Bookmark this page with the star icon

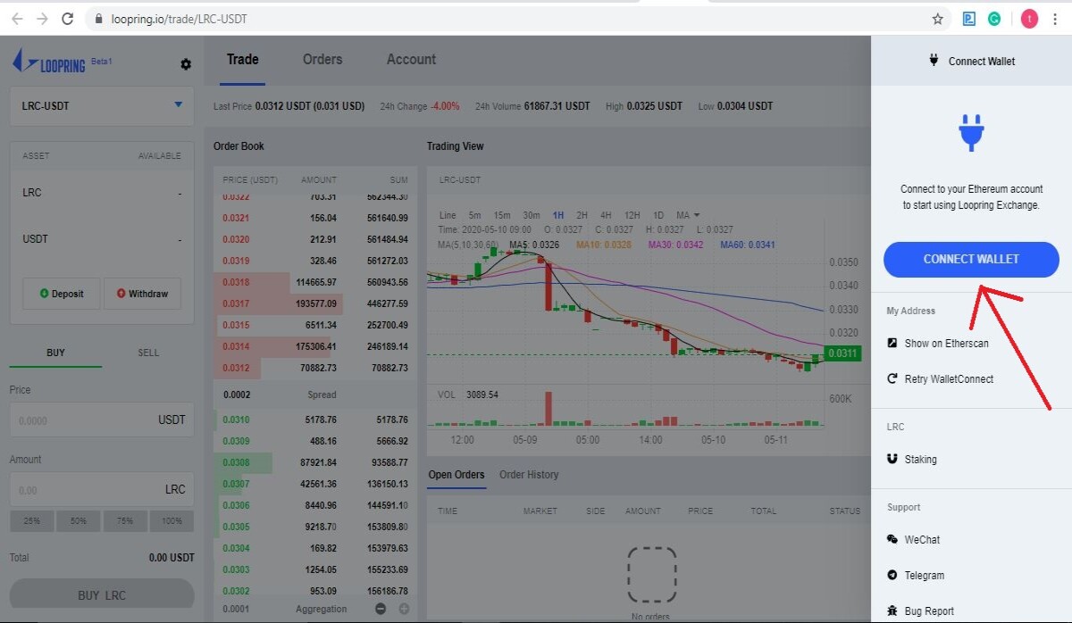click(x=937, y=18)
